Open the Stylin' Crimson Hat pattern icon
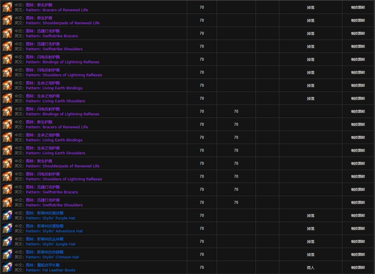This screenshot has height=274, width=375. click(7, 255)
